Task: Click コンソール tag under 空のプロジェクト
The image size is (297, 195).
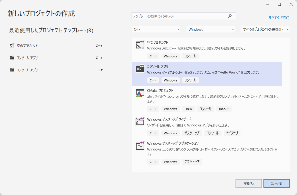Action: tap(190, 56)
